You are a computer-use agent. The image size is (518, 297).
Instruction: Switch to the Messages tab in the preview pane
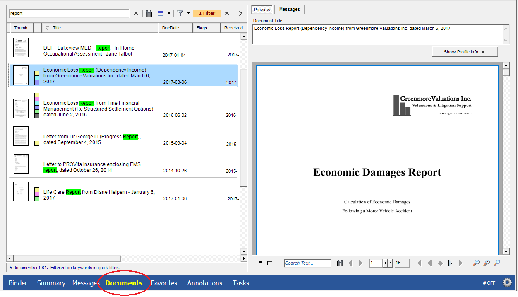coord(289,9)
